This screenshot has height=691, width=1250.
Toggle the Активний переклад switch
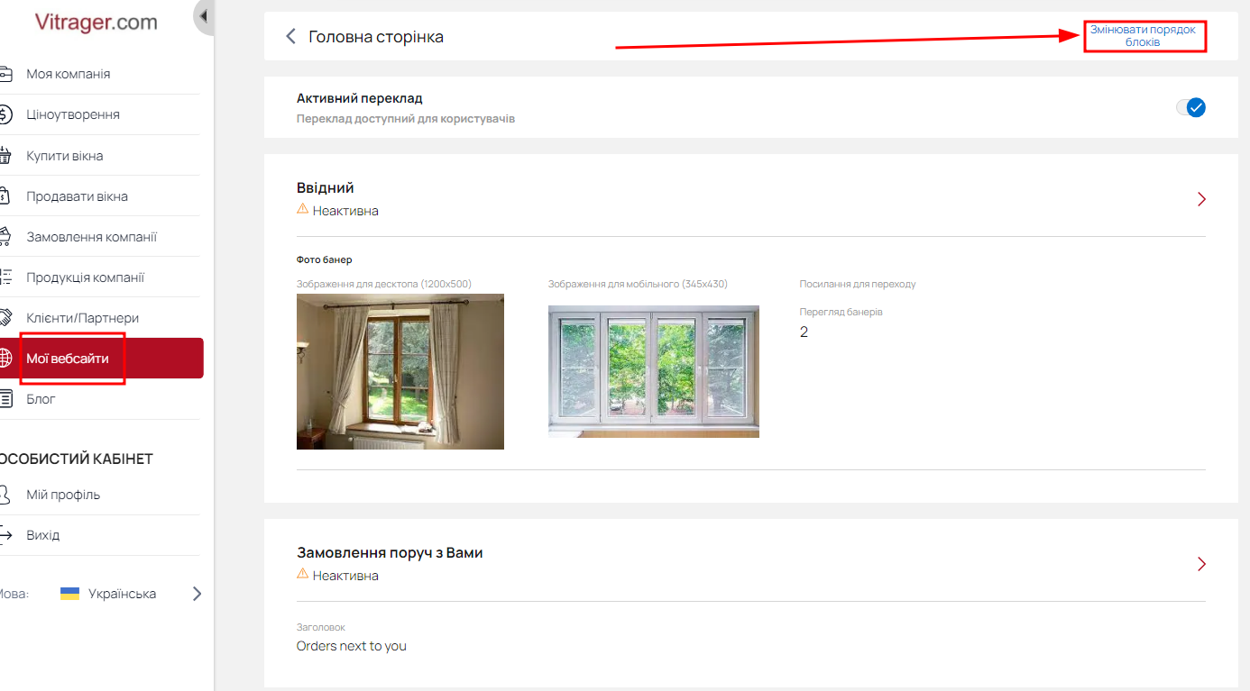point(1190,108)
